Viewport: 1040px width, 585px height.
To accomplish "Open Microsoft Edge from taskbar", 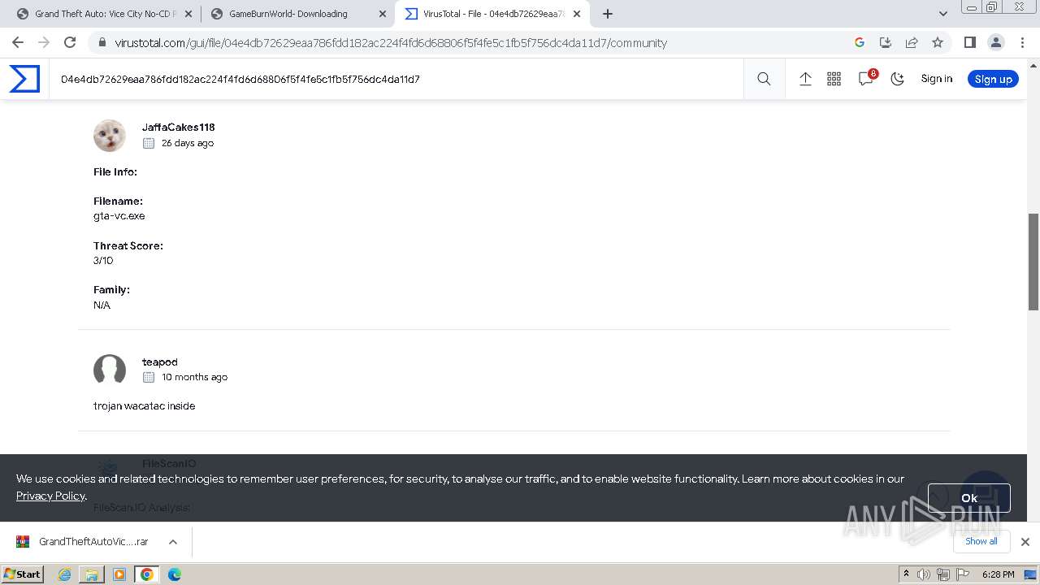I will pyautogui.click(x=175, y=574).
